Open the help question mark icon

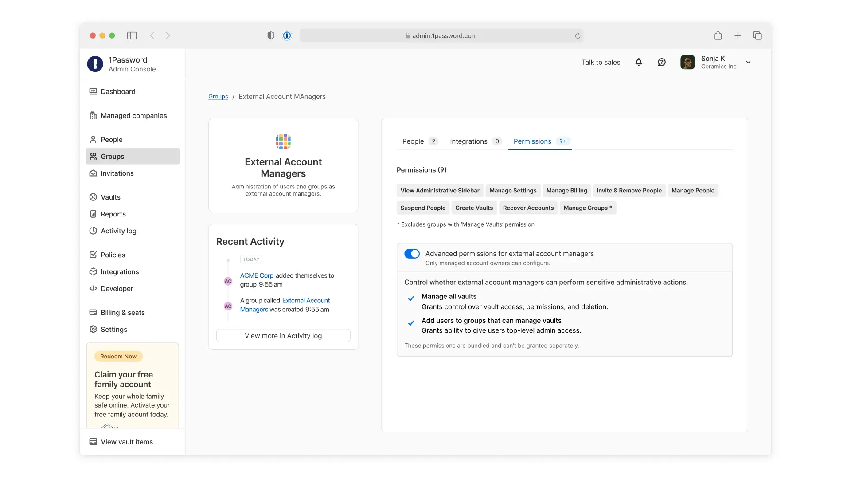point(662,62)
